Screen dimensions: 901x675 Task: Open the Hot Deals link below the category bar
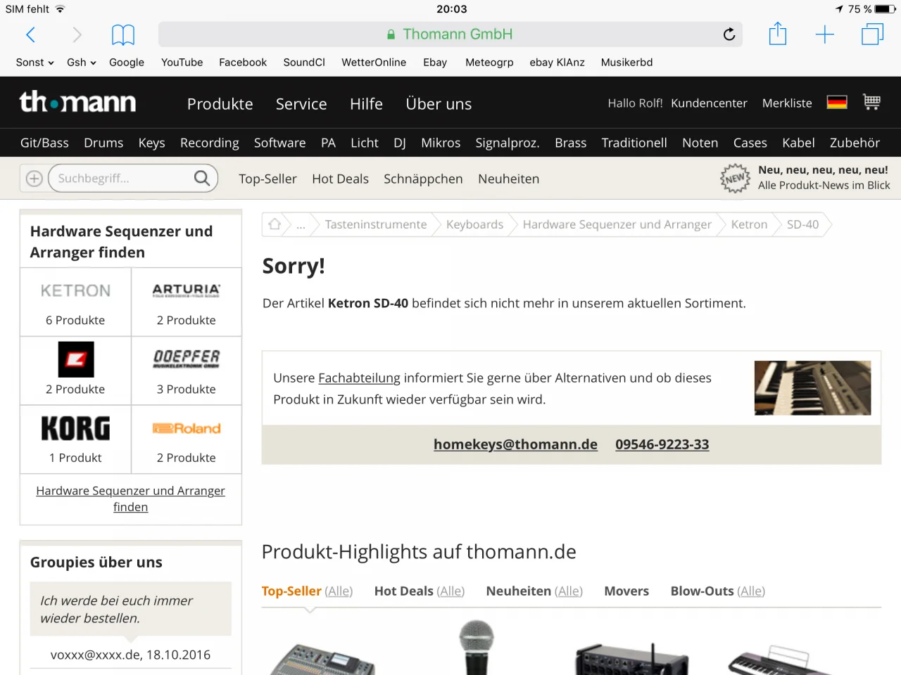[340, 179]
